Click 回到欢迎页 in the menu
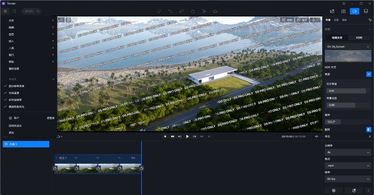Image resolution: width=374 pixels, height=195 pixels. 15,125
